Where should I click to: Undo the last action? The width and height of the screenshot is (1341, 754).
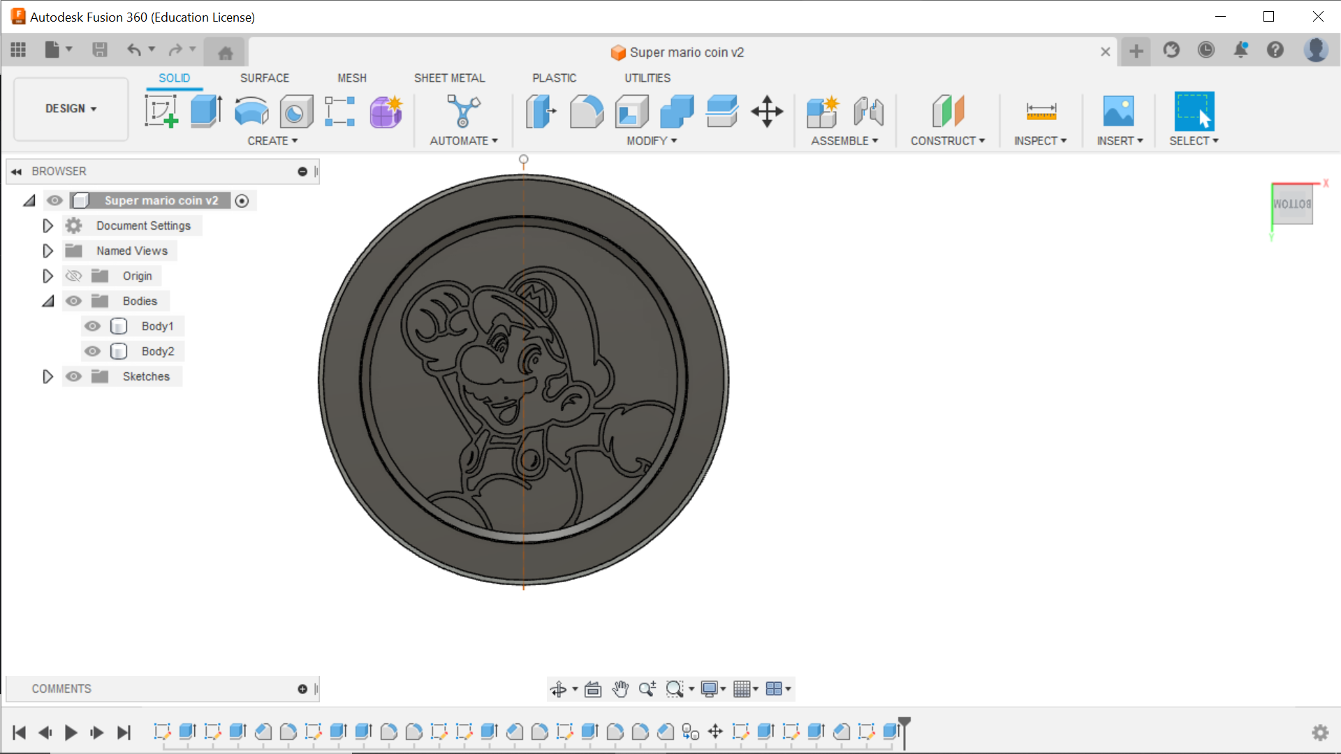pyautogui.click(x=134, y=50)
